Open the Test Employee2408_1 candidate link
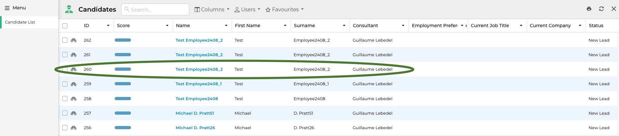619x136 pixels. tap(199, 84)
